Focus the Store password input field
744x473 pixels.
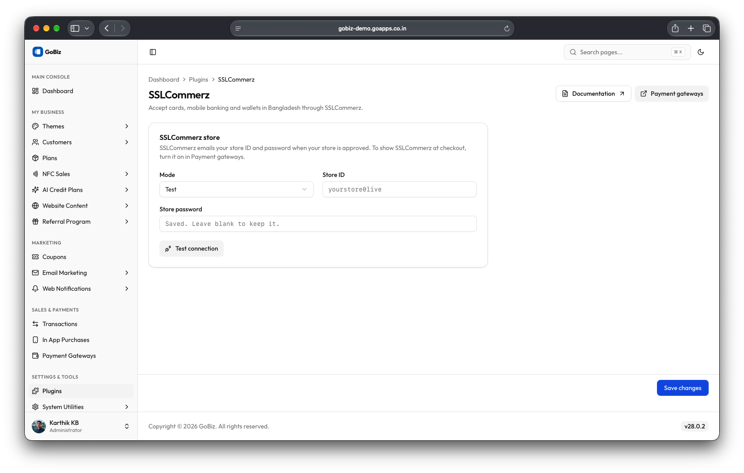click(318, 224)
